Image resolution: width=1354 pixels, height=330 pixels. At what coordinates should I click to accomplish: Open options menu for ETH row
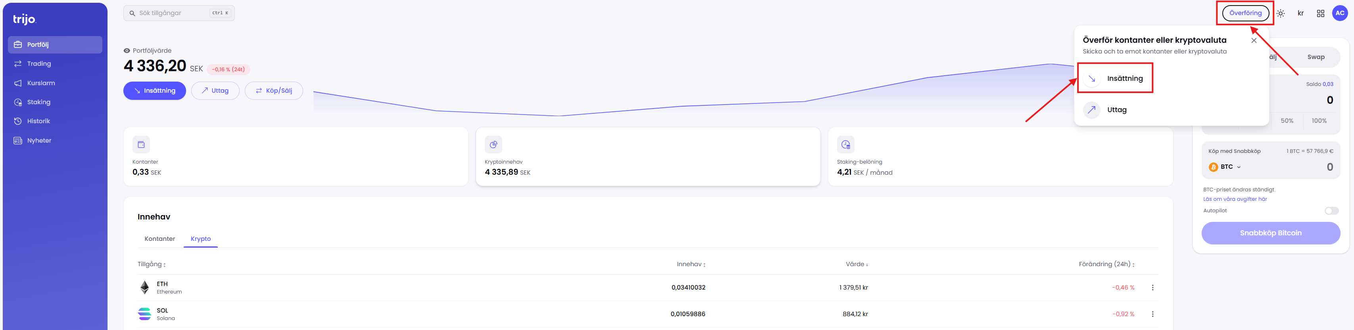(x=1153, y=288)
